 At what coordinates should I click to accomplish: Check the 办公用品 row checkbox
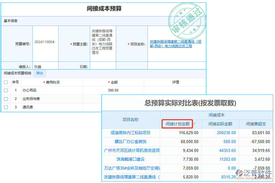pyautogui.click(x=5, y=90)
